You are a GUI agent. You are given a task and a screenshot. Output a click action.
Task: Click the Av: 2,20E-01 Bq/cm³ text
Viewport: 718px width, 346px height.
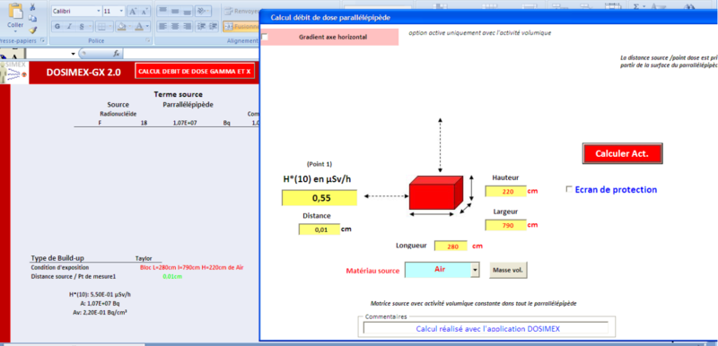(100, 312)
